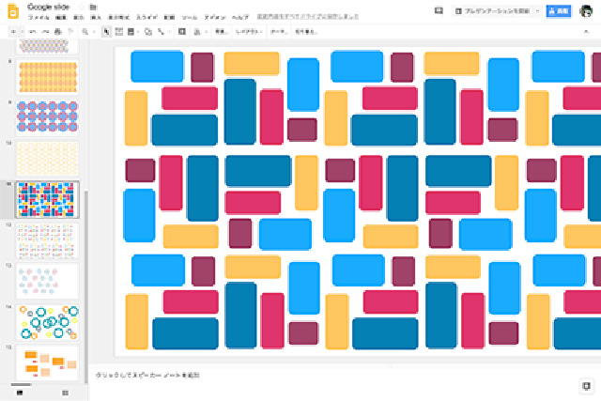Image resolution: width=601 pixels, height=401 pixels.
Task: Open the 表示 menu
Action: pos(79,17)
